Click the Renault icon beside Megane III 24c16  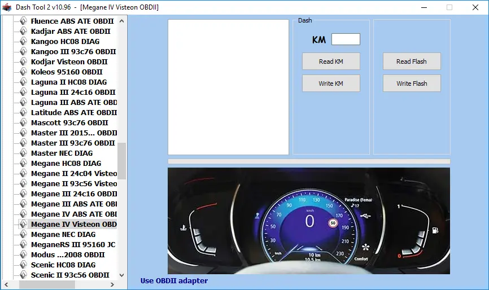coord(23,194)
